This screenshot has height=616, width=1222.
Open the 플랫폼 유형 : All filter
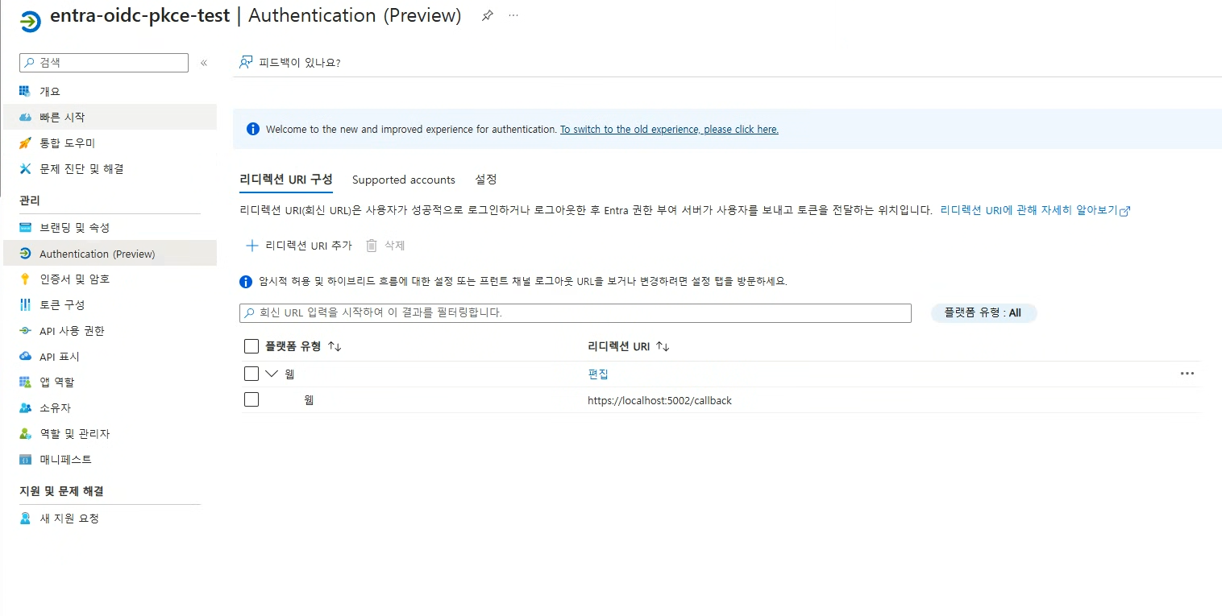[983, 312]
